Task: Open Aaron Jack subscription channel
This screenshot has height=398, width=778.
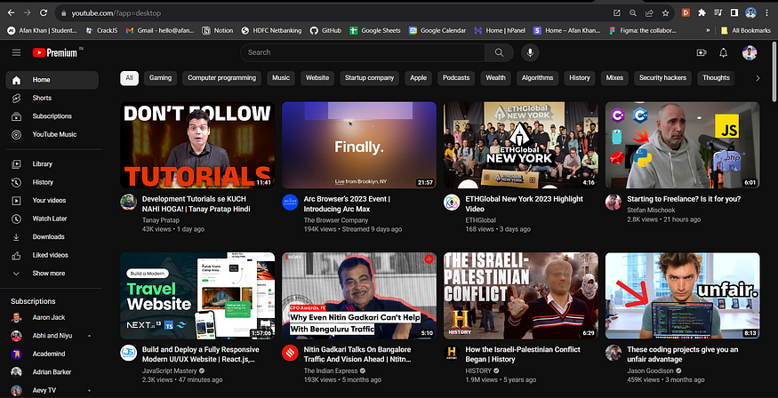Action: click(x=52, y=318)
